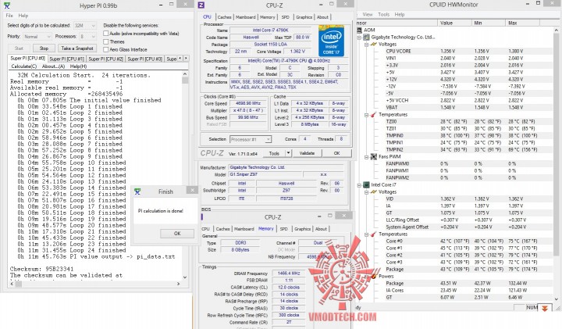This screenshot has height=329, width=562.
Task: Collapse the Fans PWM tree node
Action: pyautogui.click(x=366, y=157)
